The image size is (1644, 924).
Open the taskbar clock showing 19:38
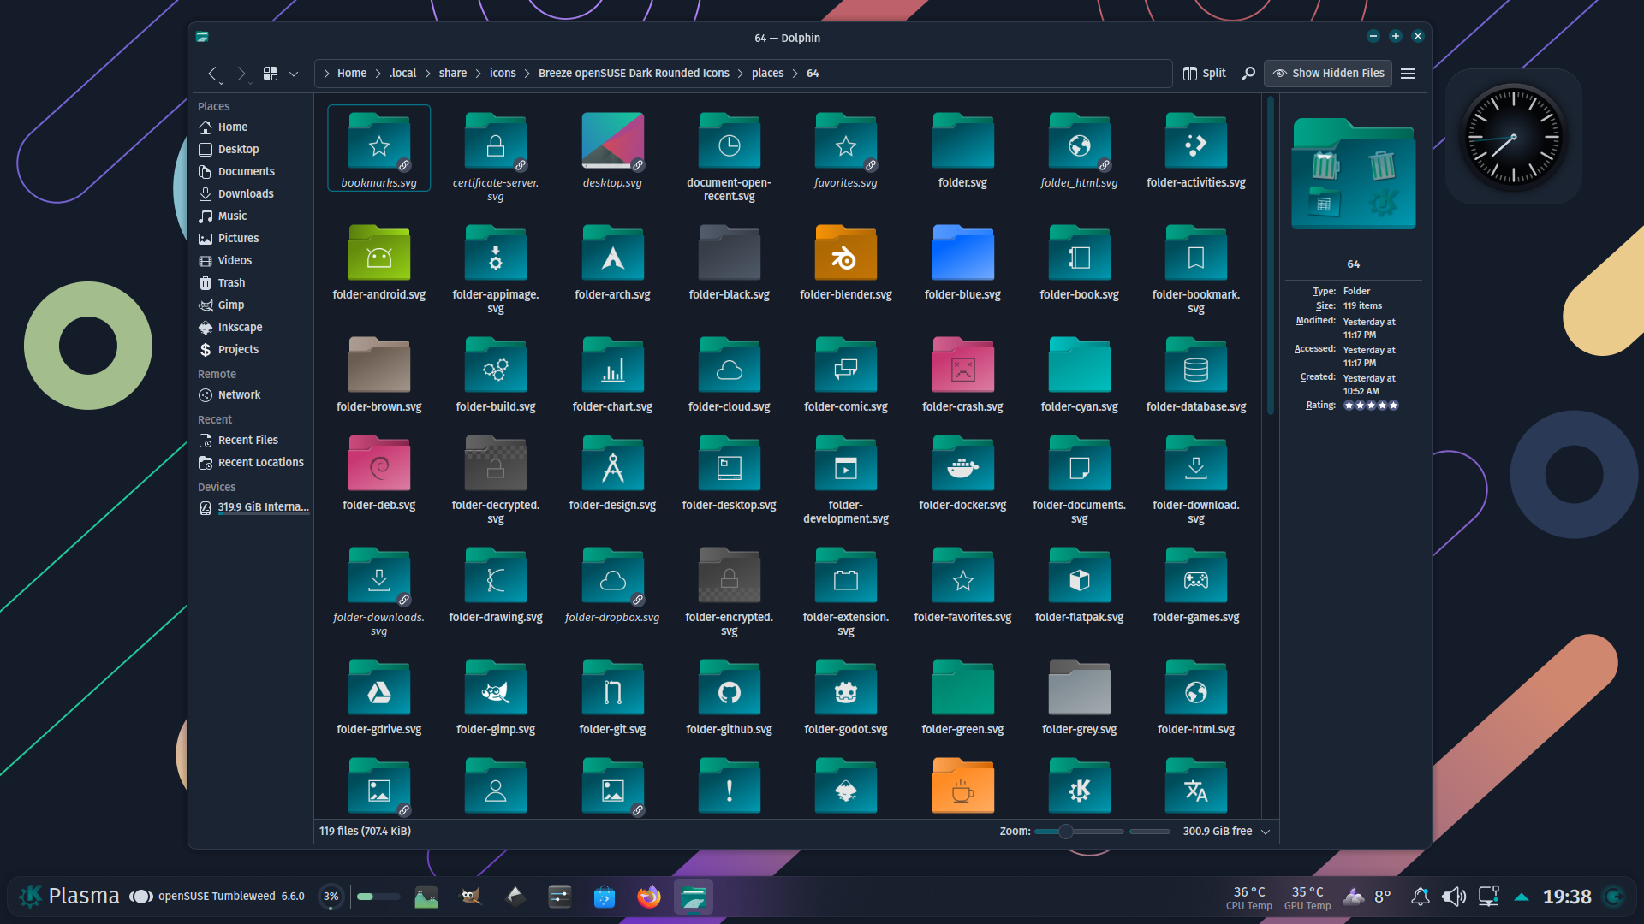(1567, 897)
